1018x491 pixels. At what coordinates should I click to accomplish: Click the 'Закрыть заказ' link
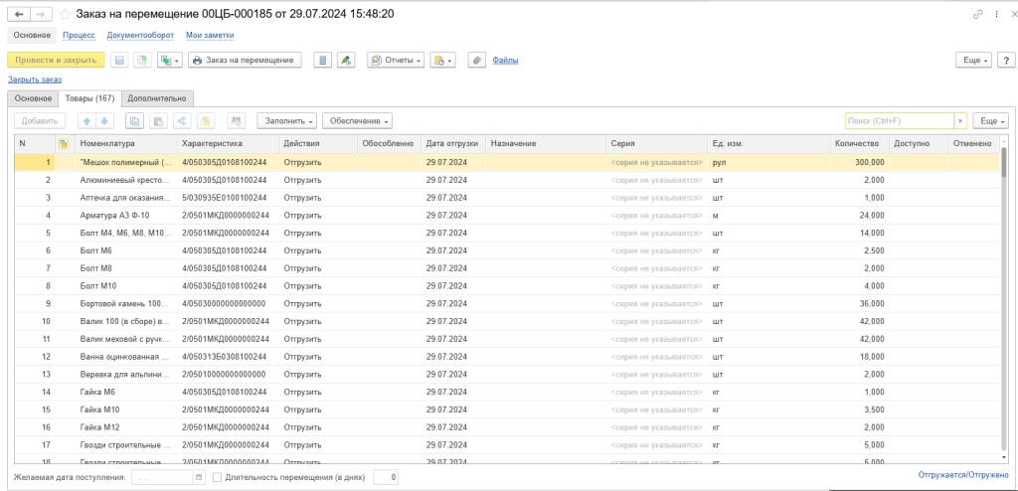point(35,79)
